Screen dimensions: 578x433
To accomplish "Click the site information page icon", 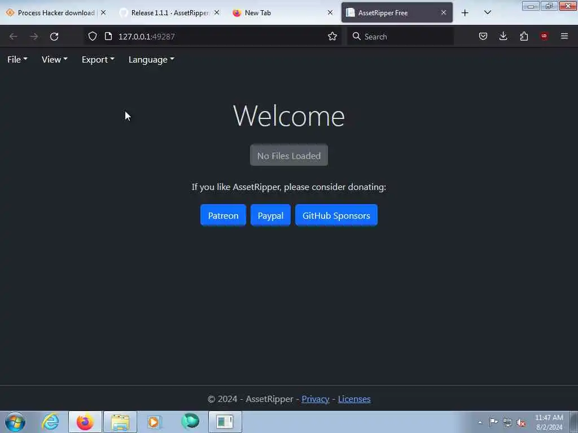I will [x=108, y=36].
